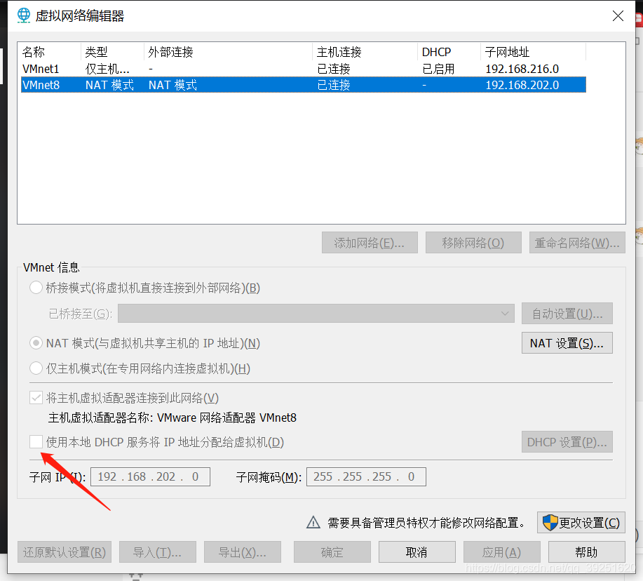Screen dimensions: 643x581
Task: Click the 子网 IP input field
Action: coord(150,476)
